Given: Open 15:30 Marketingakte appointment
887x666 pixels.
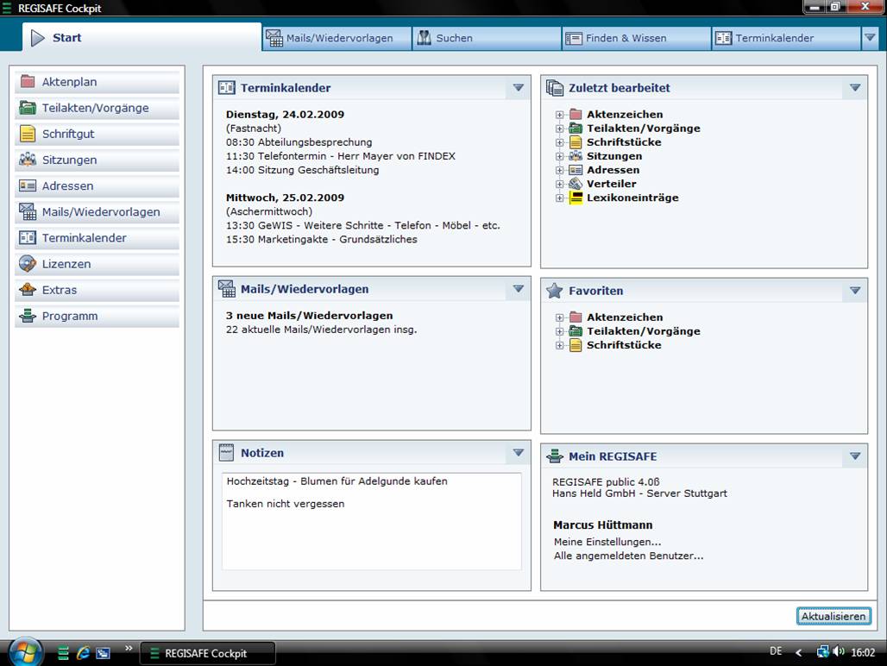Looking at the screenshot, I should click(321, 239).
